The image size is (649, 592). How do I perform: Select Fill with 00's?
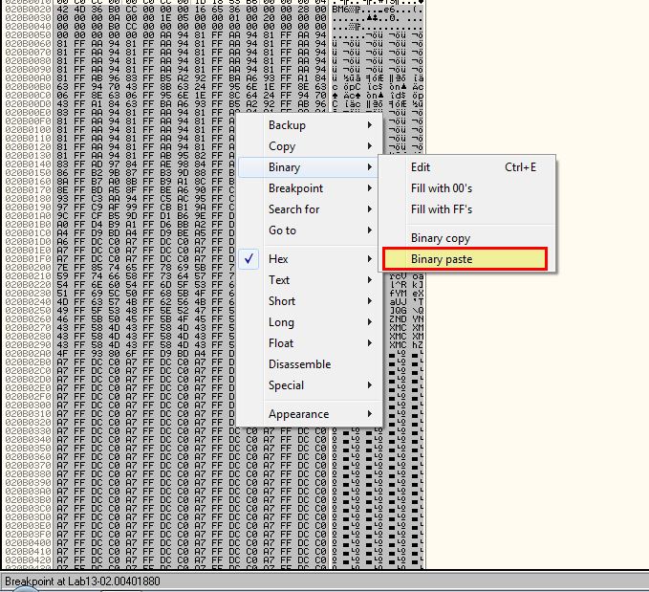click(x=466, y=188)
